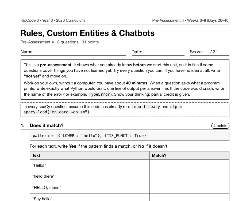Click the "Hello!" text cell
This screenshot has height=201, width=250.
(90, 165)
